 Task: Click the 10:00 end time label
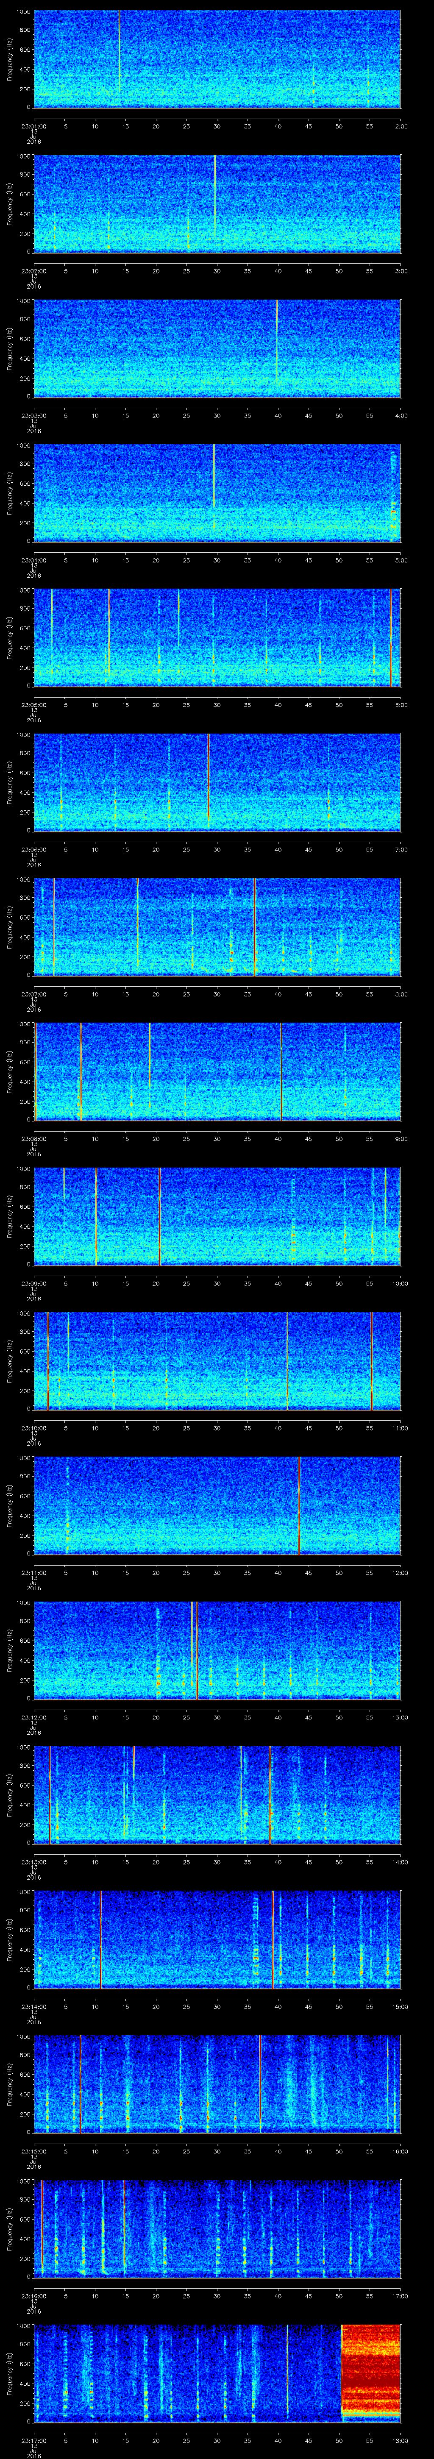click(401, 1283)
